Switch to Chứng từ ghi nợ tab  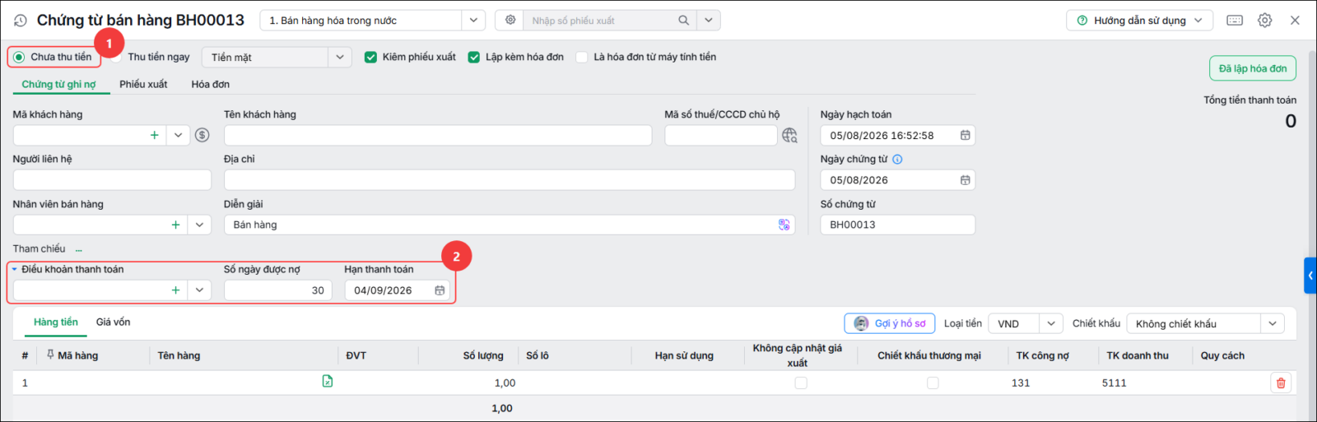[58, 85]
